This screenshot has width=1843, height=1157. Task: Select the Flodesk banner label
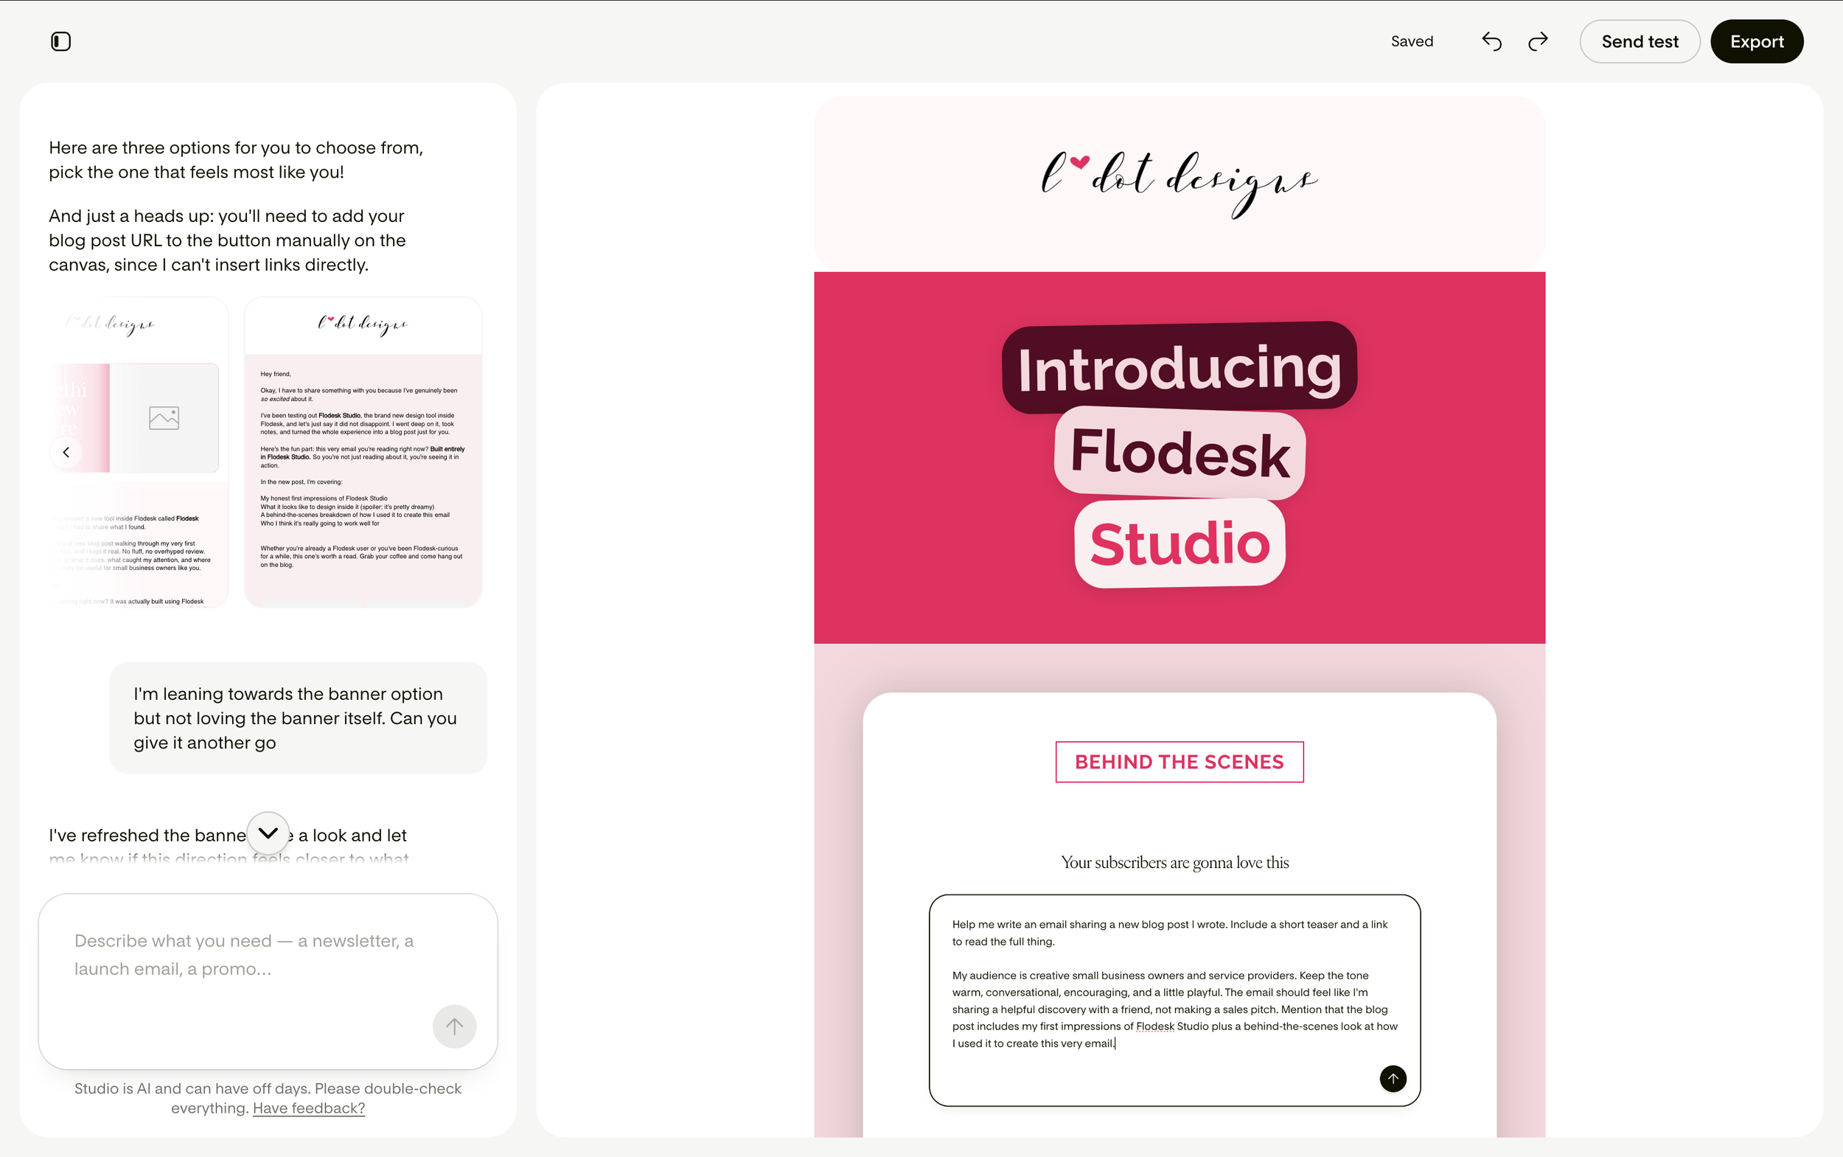1179,453
